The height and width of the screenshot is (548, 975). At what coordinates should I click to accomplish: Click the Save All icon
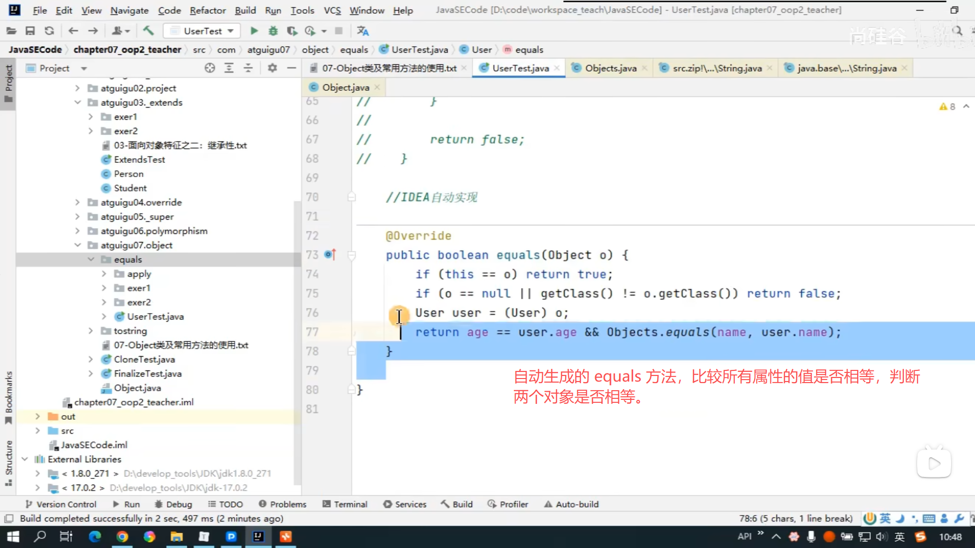tap(30, 31)
